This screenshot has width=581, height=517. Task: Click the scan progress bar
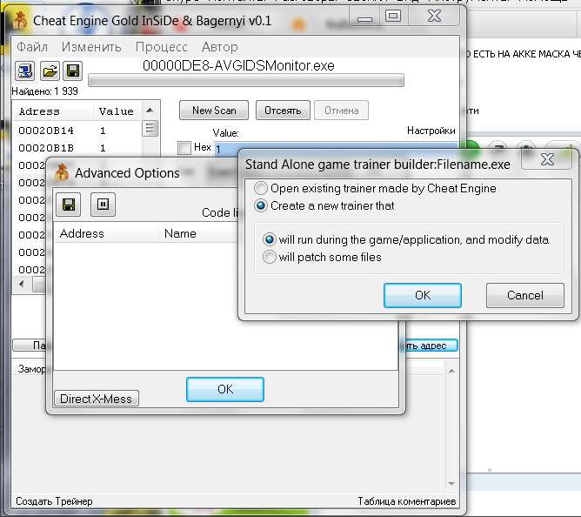246,80
